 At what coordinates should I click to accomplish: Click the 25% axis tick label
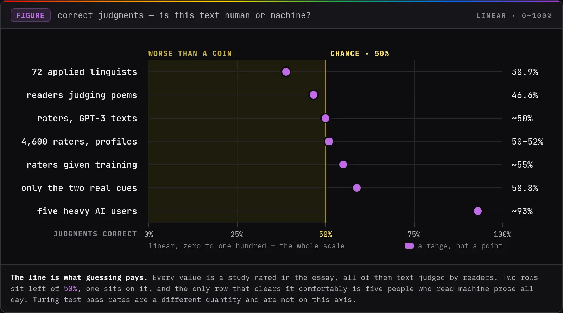pyautogui.click(x=237, y=235)
